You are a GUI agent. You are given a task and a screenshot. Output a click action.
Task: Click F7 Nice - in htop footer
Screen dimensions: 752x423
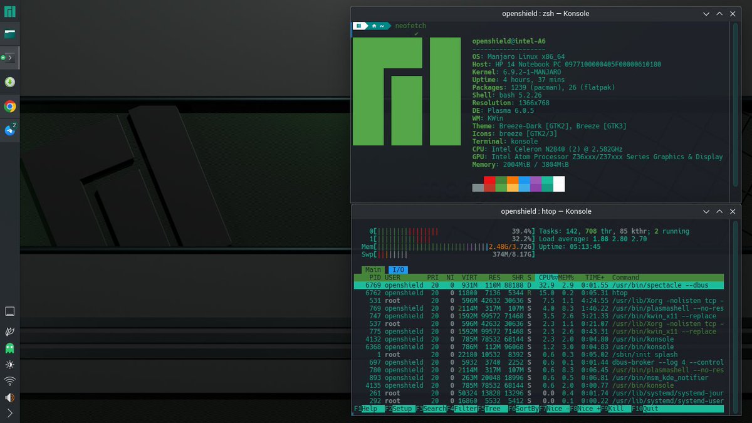pyautogui.click(x=554, y=409)
